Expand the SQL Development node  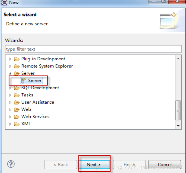tap(10, 88)
